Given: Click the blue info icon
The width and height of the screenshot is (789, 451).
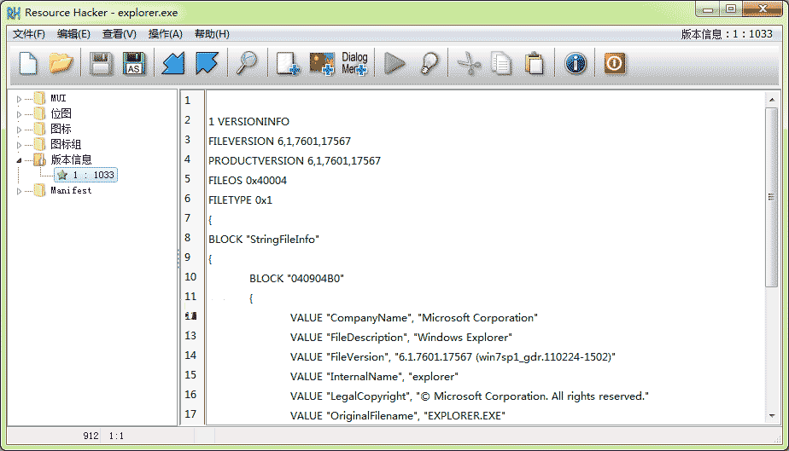Looking at the screenshot, I should click(576, 64).
